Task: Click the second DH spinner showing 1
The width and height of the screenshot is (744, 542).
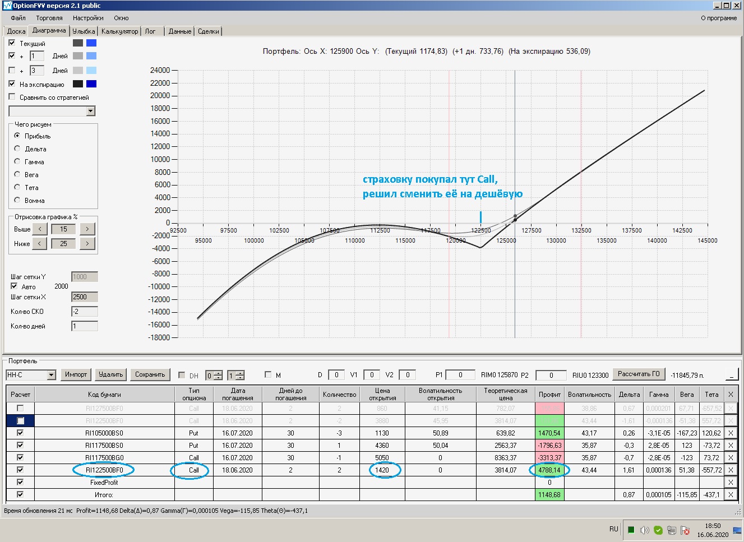Action: (235, 376)
